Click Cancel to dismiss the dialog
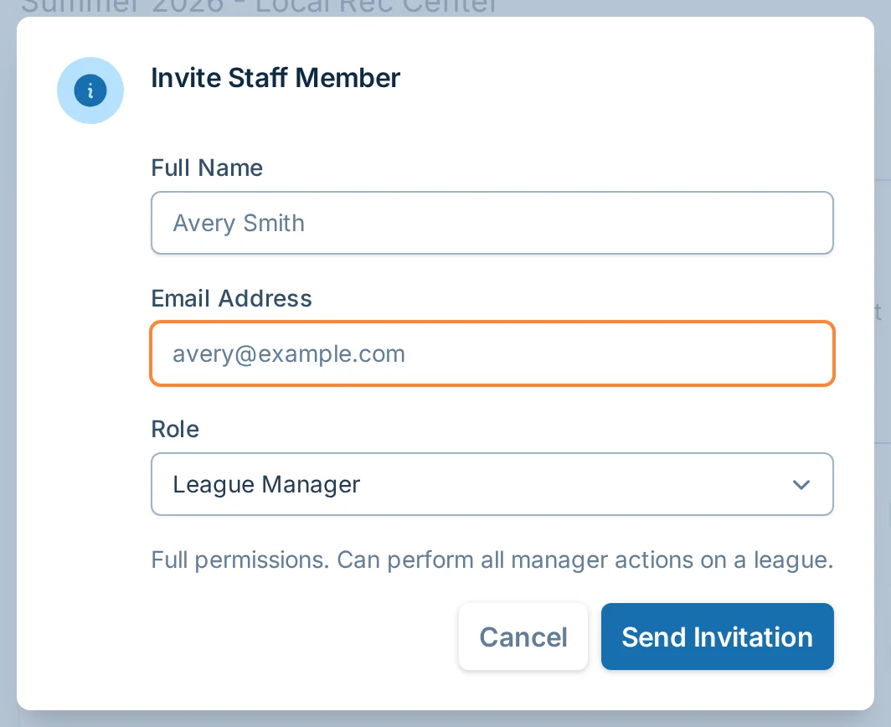The height and width of the screenshot is (727, 891). pos(523,637)
